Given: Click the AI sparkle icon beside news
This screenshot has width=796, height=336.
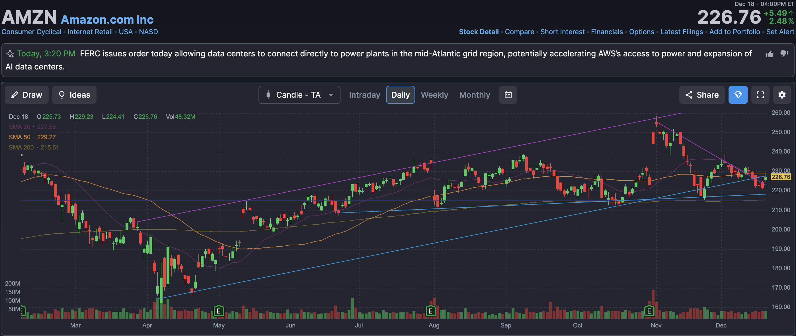Looking at the screenshot, I should point(10,54).
